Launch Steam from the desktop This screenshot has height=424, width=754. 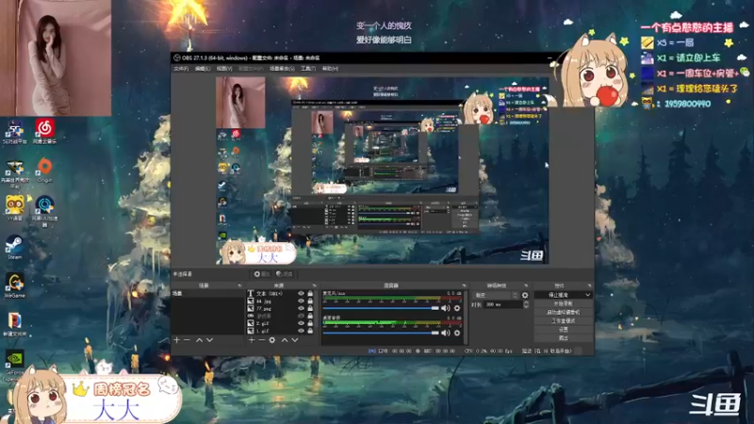click(14, 247)
